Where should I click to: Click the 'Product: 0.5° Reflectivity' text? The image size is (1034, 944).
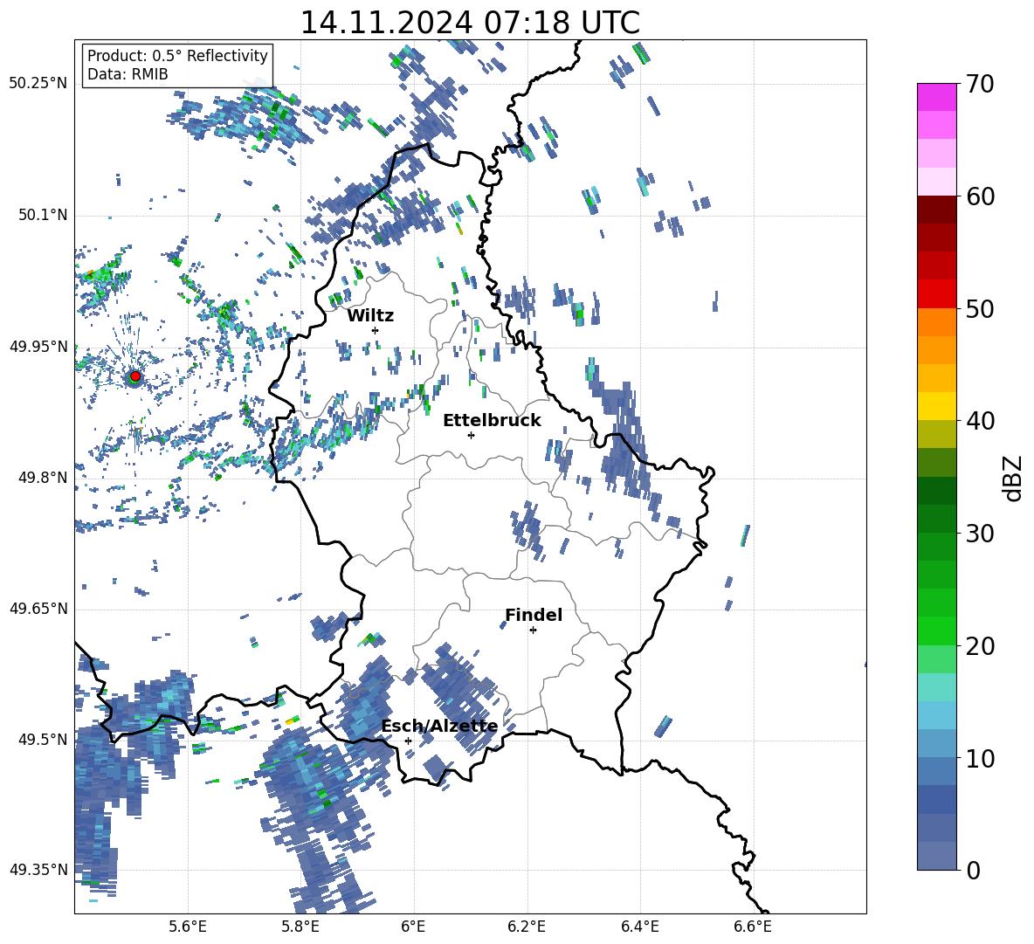tap(177, 55)
